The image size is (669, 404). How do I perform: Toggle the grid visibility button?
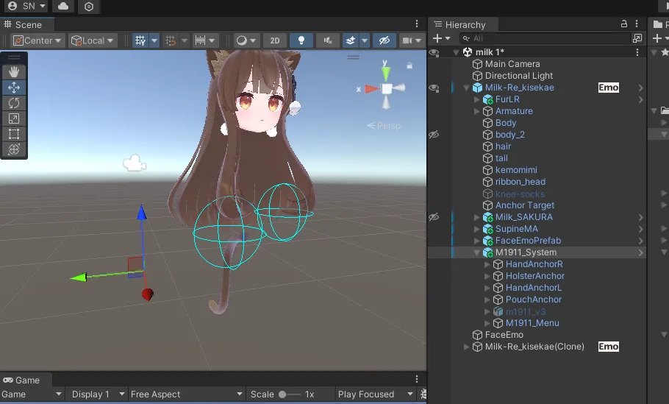click(x=140, y=40)
